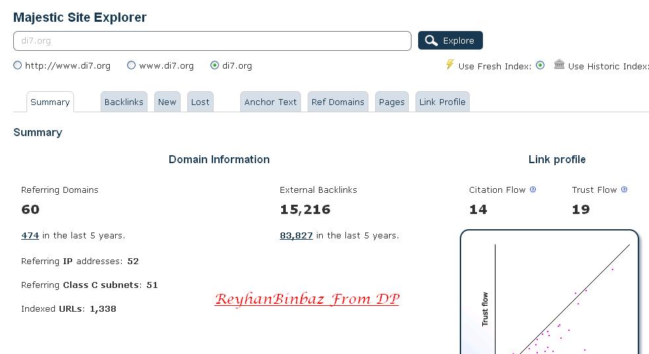Click the Indexed URLs: 1,338 line
The height and width of the screenshot is (354, 649).
coord(69,309)
